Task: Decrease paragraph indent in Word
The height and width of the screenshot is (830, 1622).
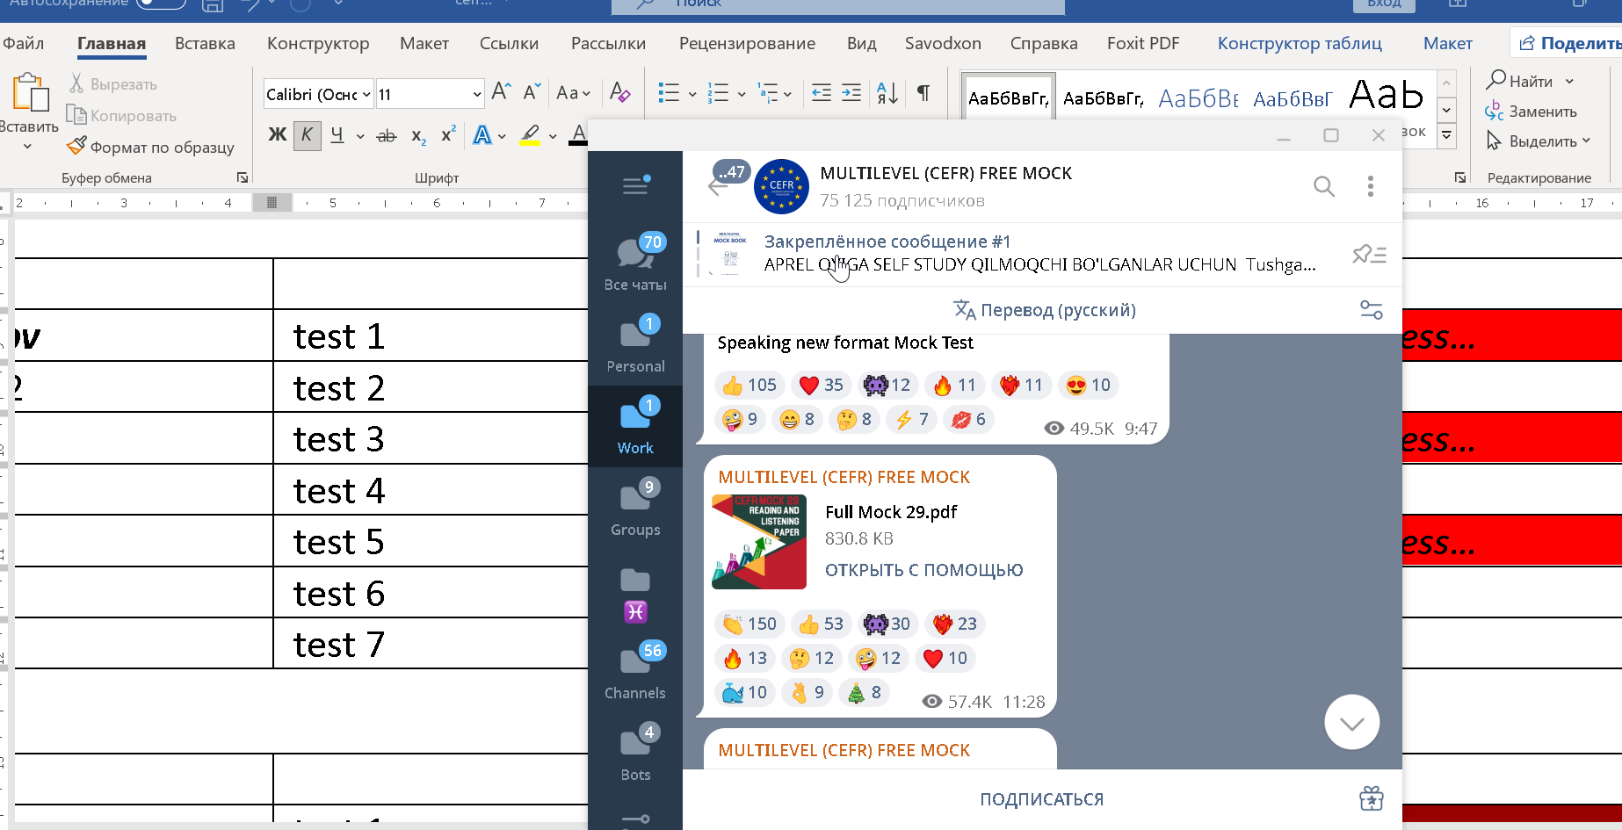Action: click(x=822, y=92)
